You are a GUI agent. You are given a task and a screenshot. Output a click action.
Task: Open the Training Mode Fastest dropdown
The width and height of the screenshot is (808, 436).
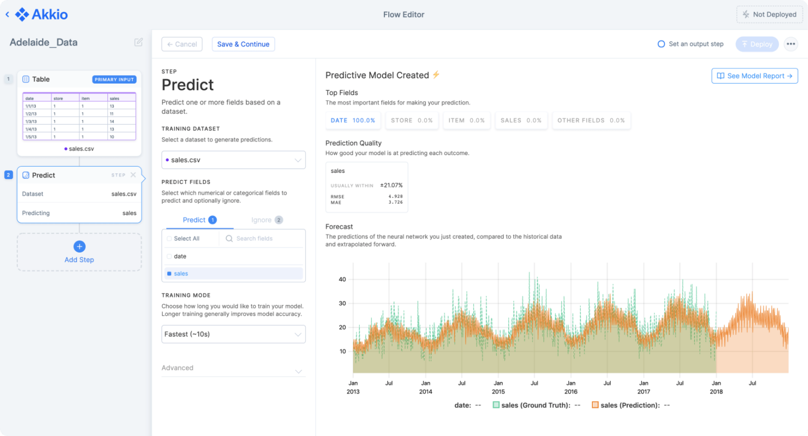[x=233, y=334]
